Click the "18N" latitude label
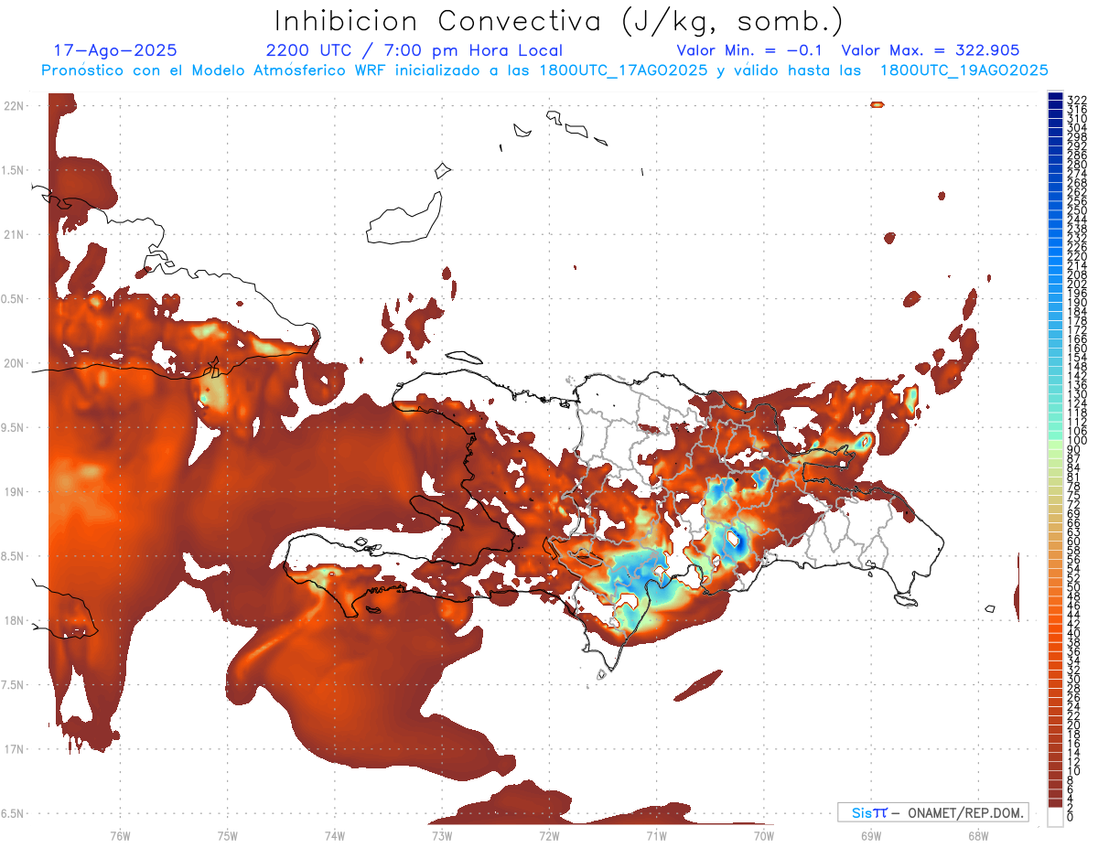The width and height of the screenshot is (1098, 848). pos(15,620)
